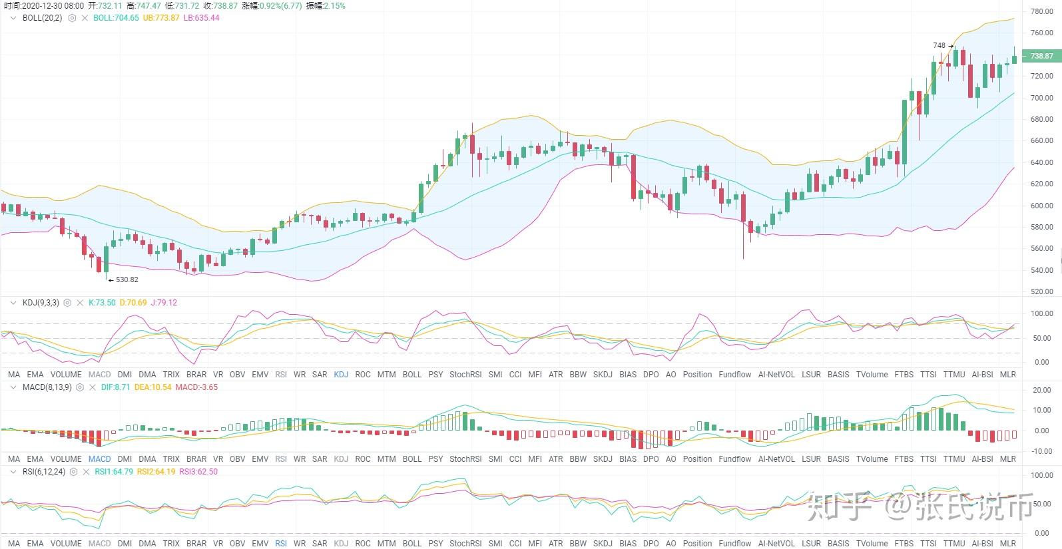Select AO in the bottom RSI panel's tab row
This screenshot has width=1062, height=549.
(x=670, y=544)
